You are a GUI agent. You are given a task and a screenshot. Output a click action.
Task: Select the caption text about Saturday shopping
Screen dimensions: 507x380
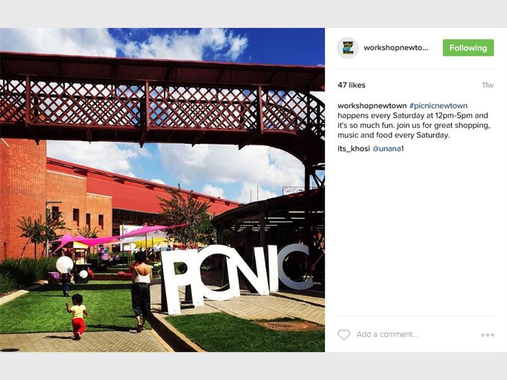click(x=414, y=125)
